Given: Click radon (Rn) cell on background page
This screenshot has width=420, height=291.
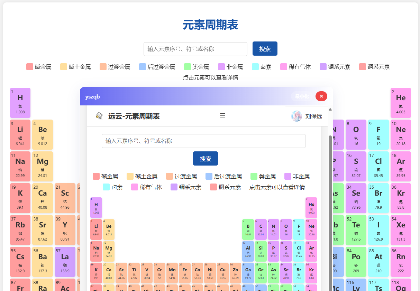Looking at the screenshot, I should [401, 262].
